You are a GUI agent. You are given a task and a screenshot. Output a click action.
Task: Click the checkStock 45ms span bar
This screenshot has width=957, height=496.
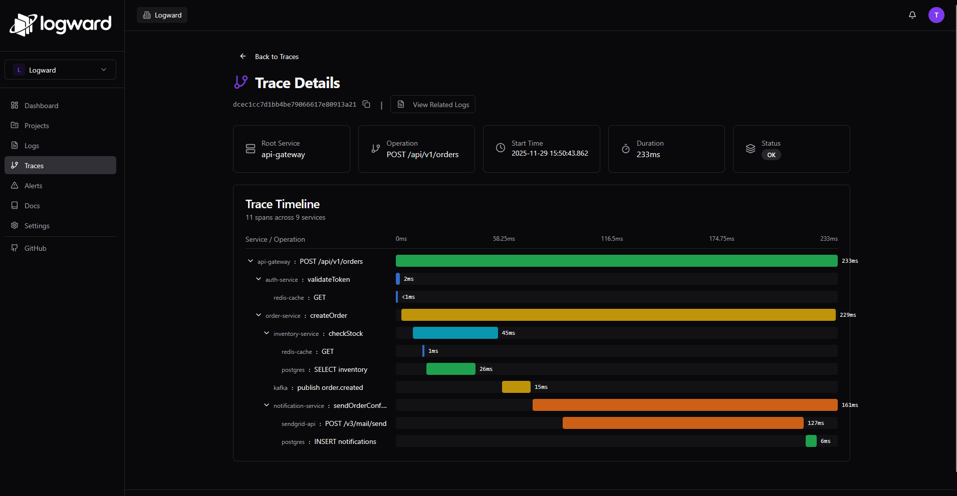(x=455, y=332)
